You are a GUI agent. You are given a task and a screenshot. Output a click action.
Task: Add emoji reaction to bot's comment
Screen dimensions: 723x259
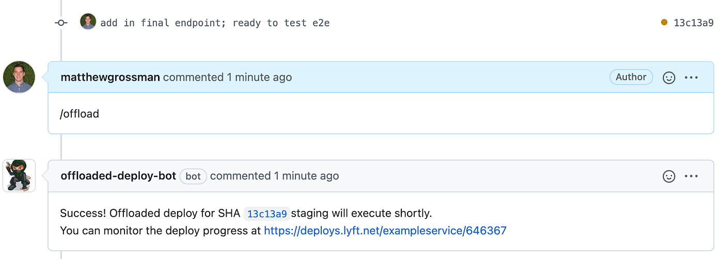669,176
